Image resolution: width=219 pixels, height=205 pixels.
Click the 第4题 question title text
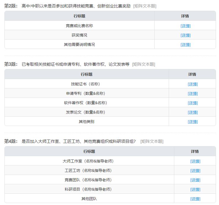[79, 141]
